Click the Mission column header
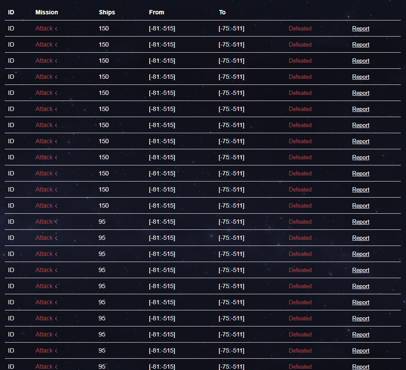 pyautogui.click(x=47, y=12)
